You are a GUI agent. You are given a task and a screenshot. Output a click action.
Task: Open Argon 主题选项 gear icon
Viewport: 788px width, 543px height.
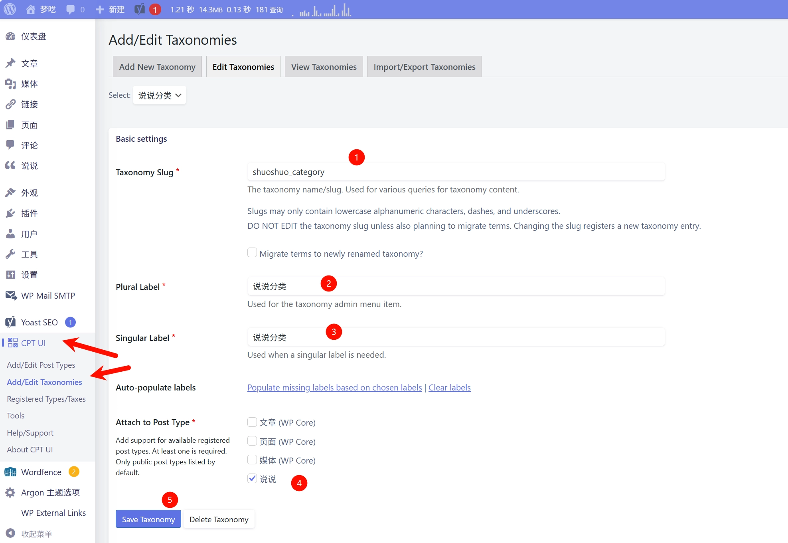pyautogui.click(x=10, y=492)
